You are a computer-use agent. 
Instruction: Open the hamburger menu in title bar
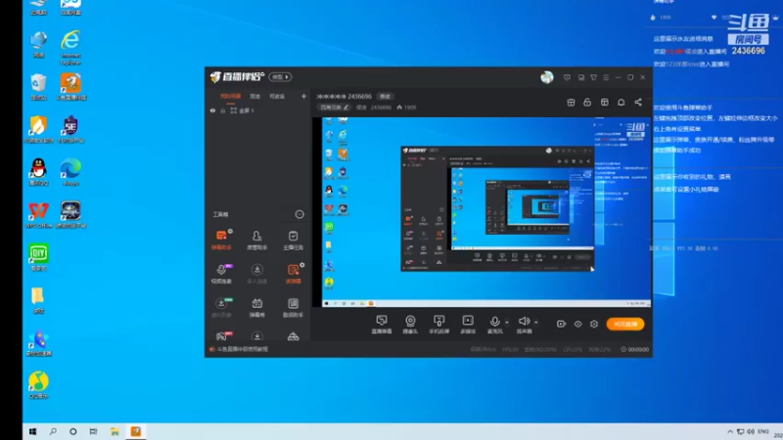tap(606, 77)
